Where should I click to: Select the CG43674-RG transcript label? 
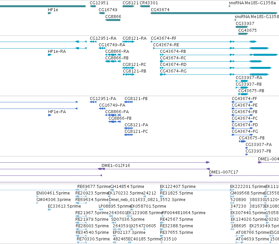tap(173, 71)
